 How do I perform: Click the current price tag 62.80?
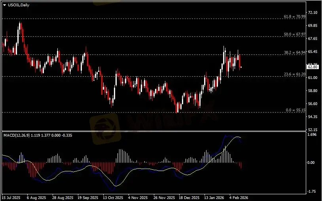[313, 67]
